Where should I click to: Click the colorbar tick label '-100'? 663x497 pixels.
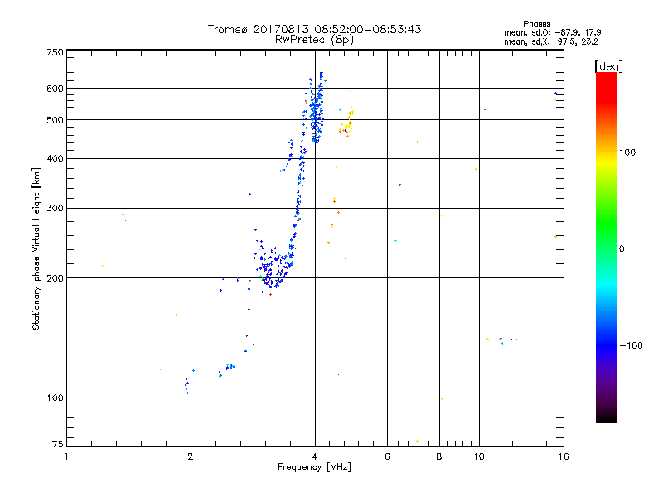(x=631, y=345)
